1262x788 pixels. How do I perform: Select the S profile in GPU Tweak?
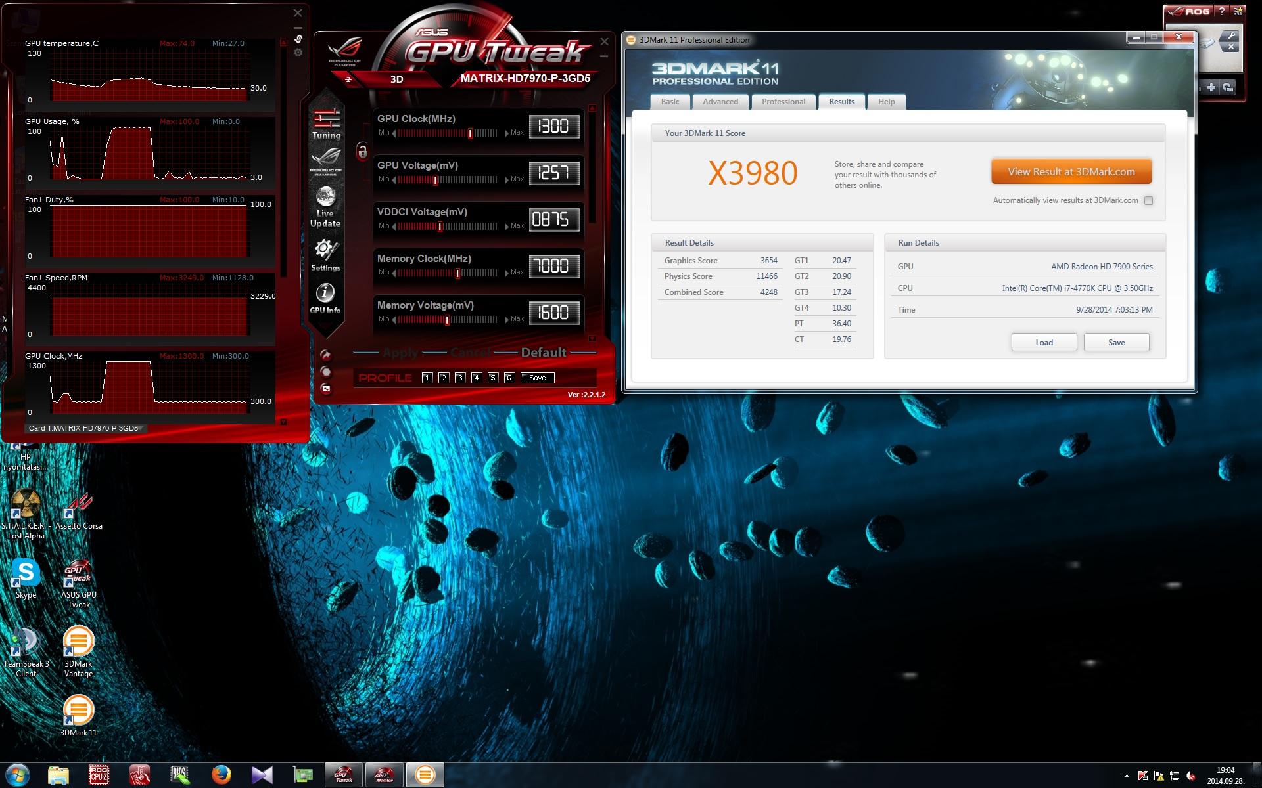pos(493,378)
